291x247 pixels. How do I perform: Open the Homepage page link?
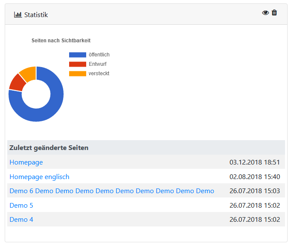click(x=26, y=162)
